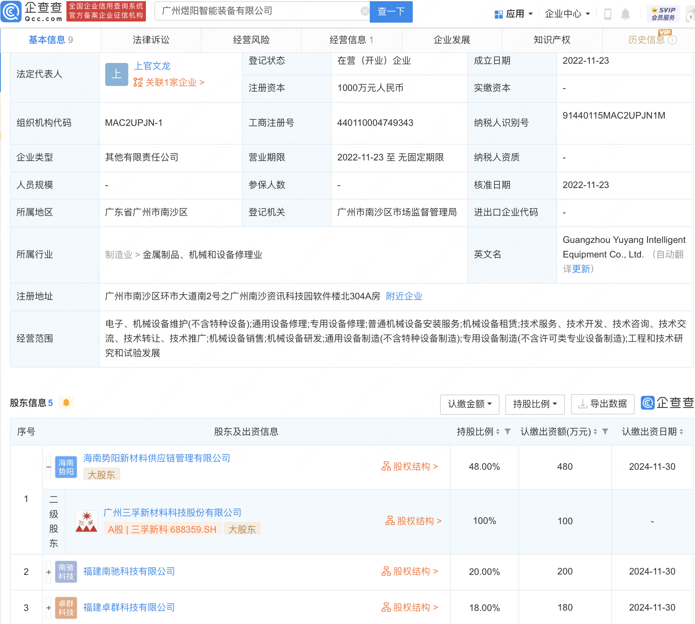
Task: Click the 历史信息 info circle icon
Action: [672, 40]
